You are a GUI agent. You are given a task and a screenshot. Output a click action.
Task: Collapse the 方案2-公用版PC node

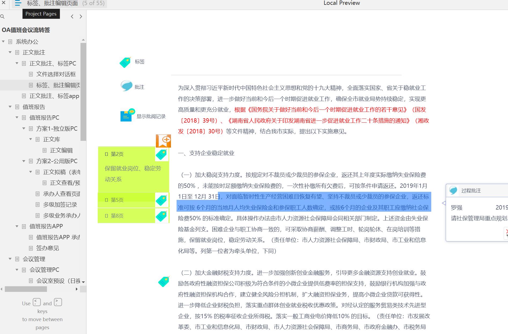click(24, 161)
